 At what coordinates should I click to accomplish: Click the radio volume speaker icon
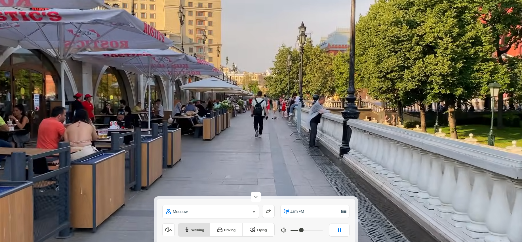pyautogui.click(x=283, y=230)
